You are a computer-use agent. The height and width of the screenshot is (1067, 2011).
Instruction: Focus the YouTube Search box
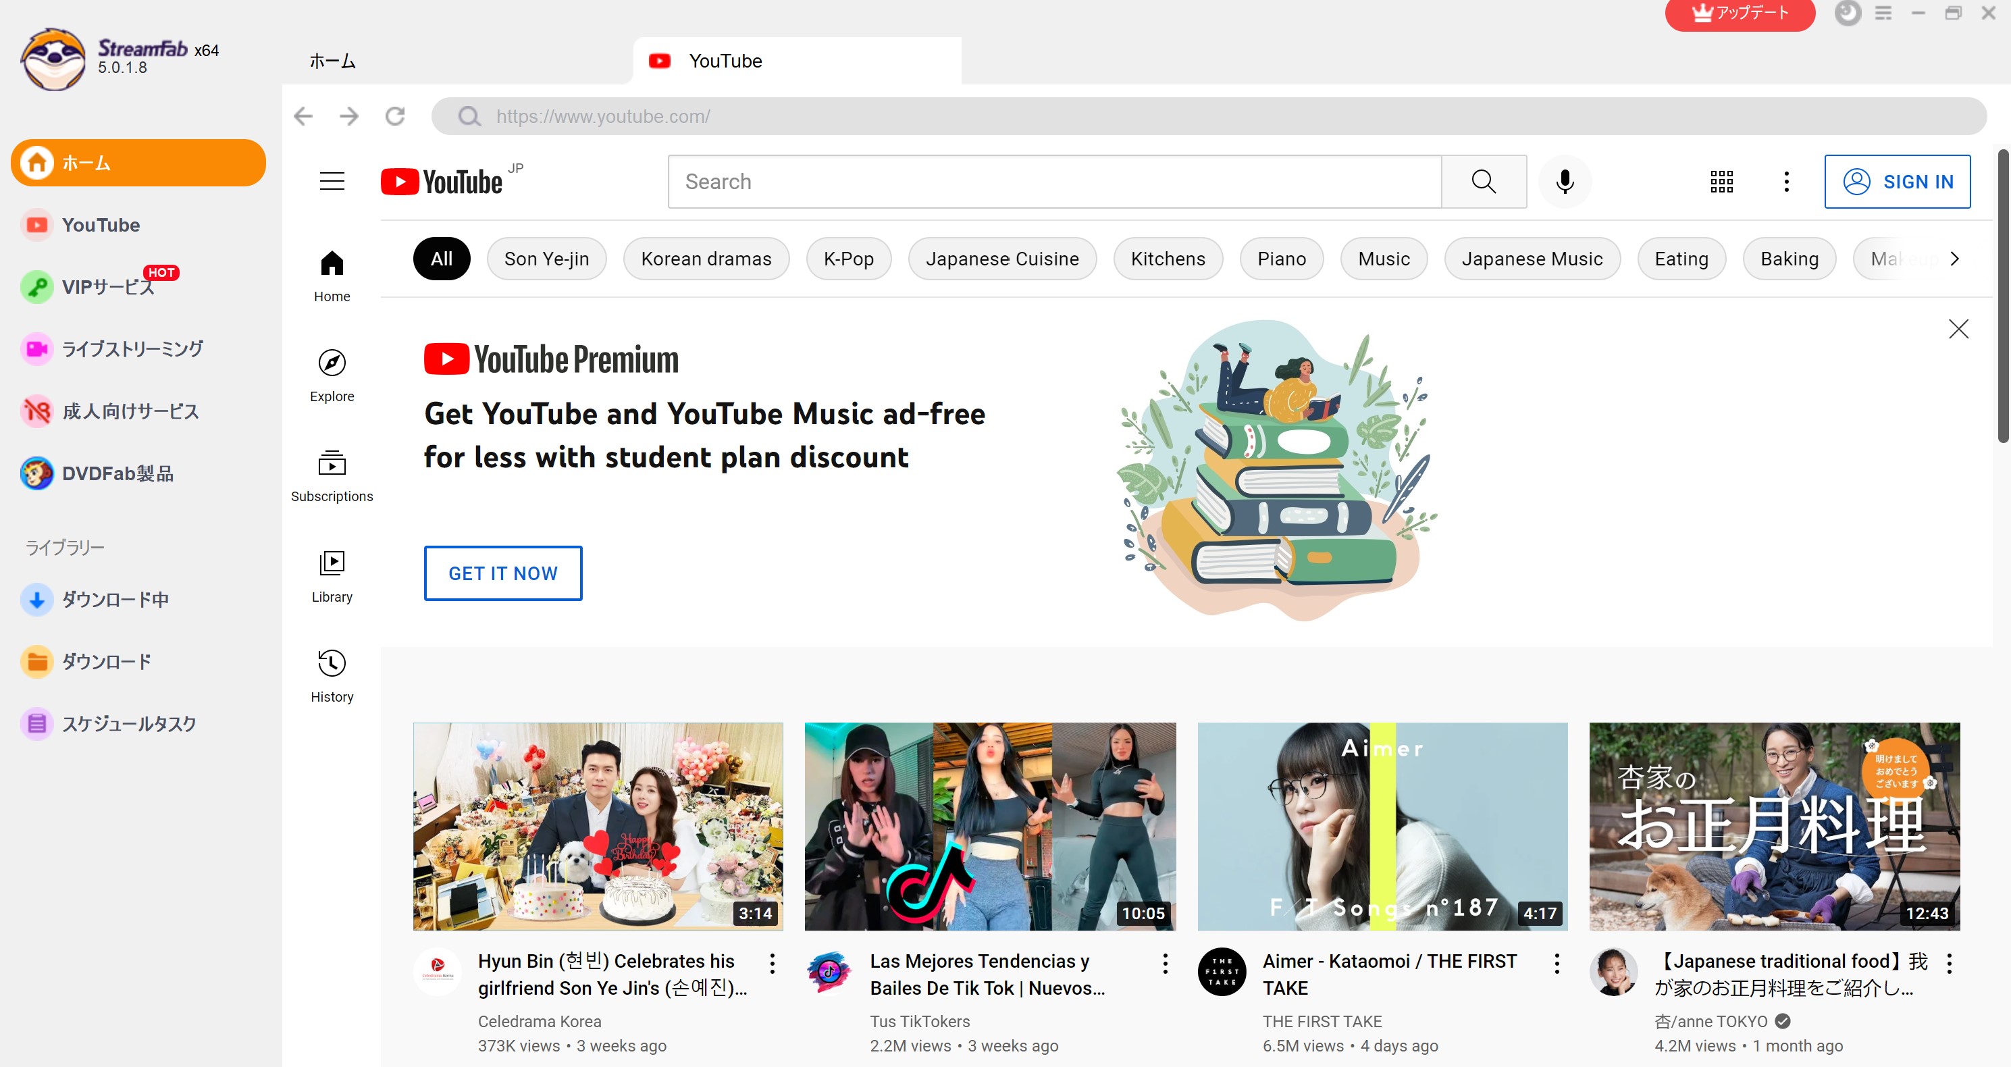coord(1055,181)
